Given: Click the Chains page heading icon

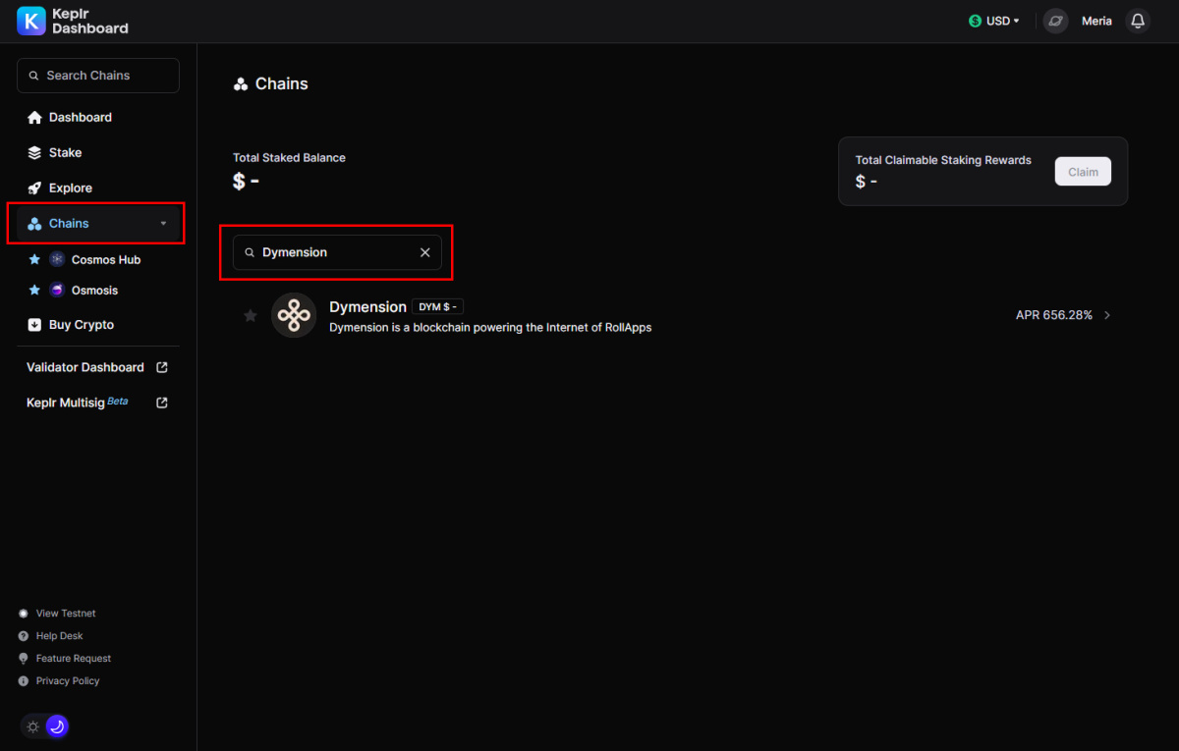Looking at the screenshot, I should click(241, 84).
